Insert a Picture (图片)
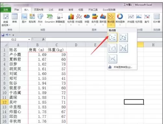The height and width of the screenshot is (124, 163). [x=24, y=18]
